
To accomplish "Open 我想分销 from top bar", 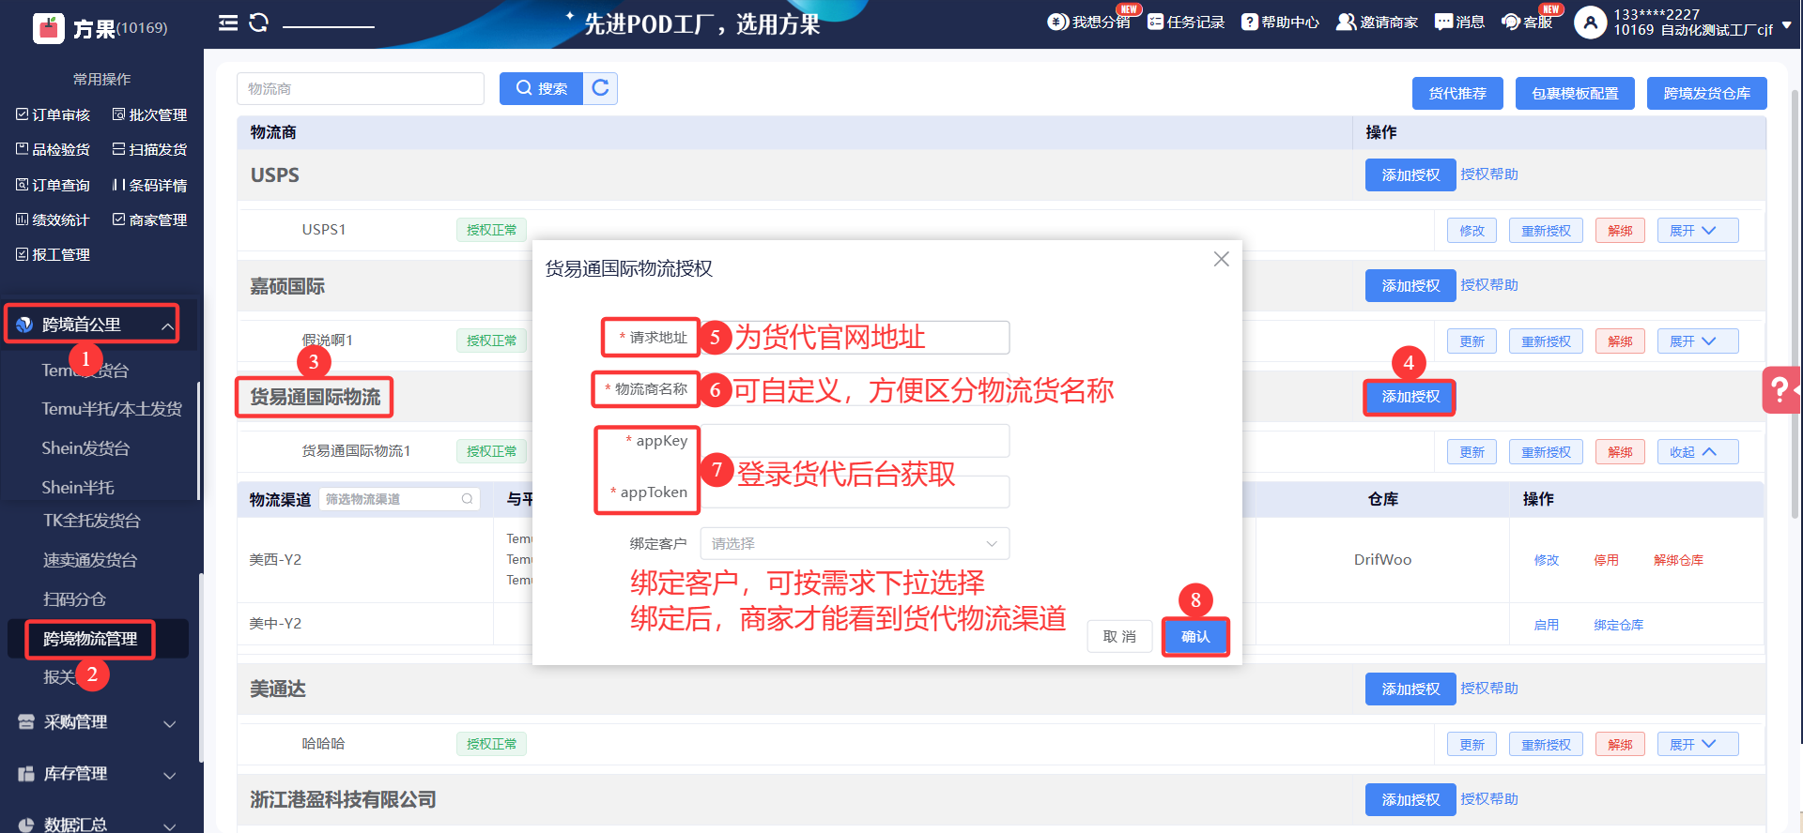I will (1089, 22).
